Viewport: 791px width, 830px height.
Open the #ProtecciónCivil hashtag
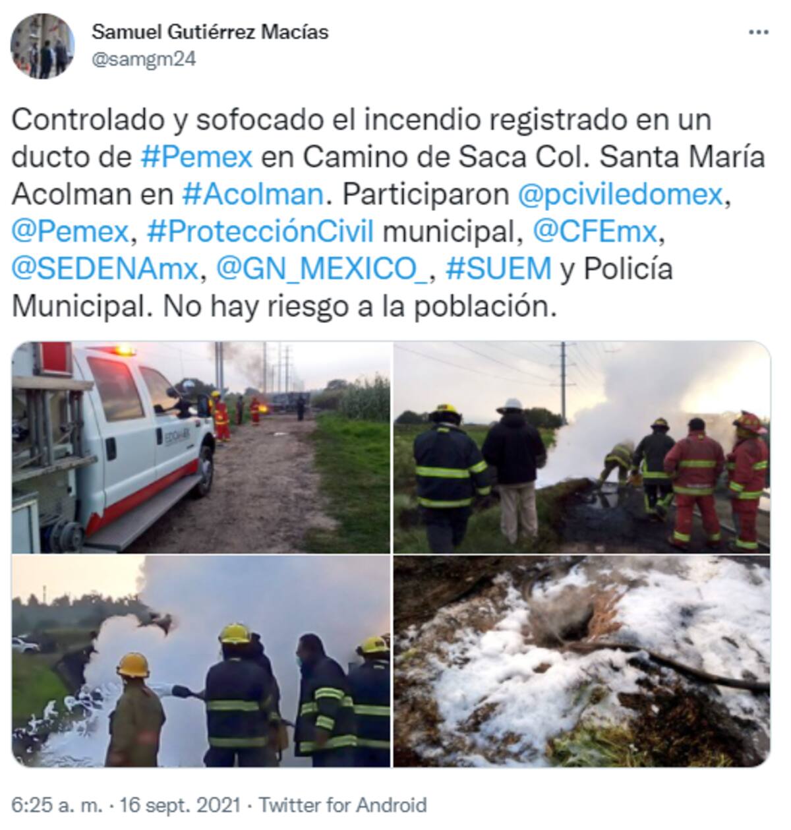260,231
